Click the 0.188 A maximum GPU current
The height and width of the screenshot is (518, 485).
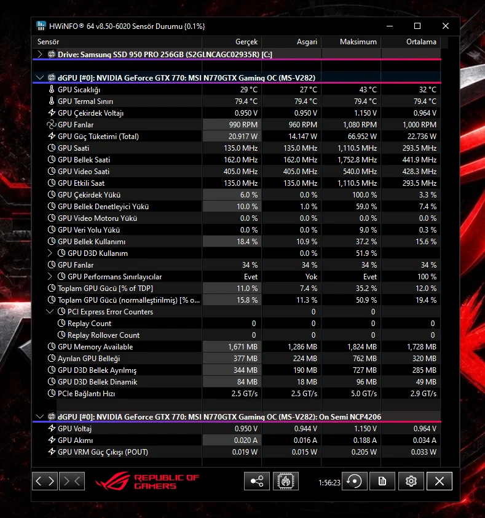365,440
